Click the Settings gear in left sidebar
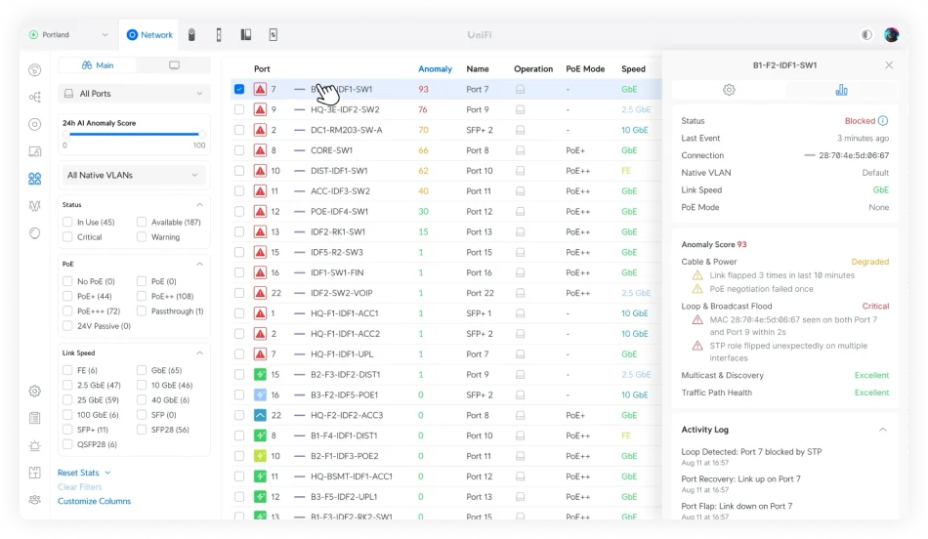 [35, 392]
